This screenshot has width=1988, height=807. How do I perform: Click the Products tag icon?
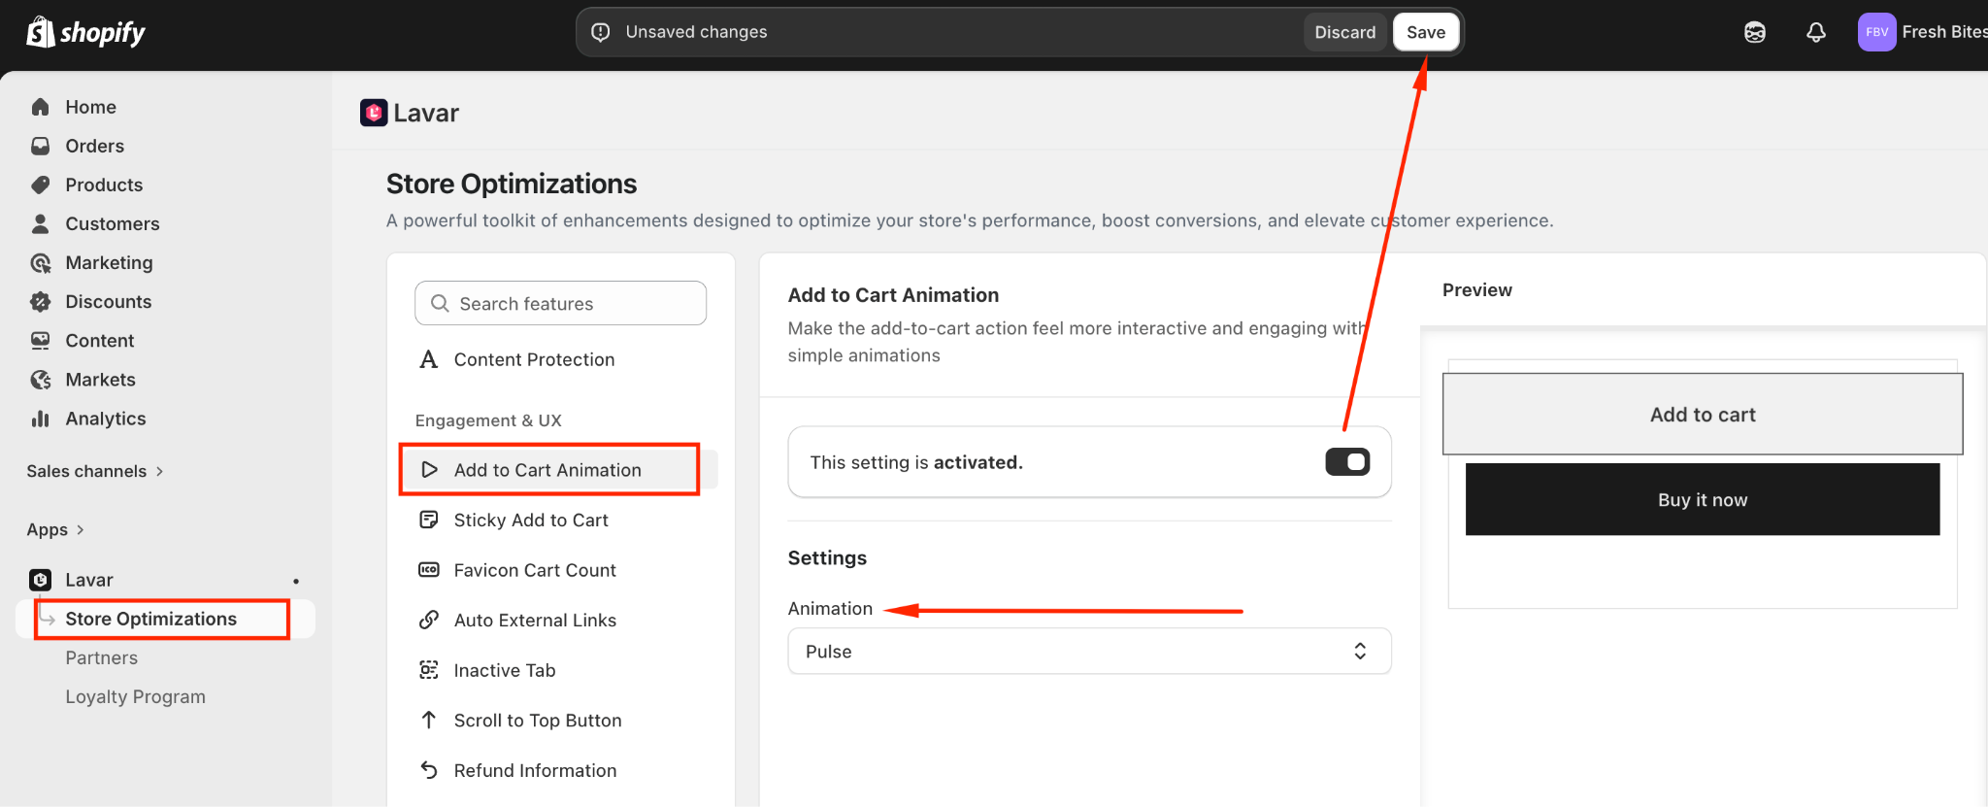[x=40, y=185]
